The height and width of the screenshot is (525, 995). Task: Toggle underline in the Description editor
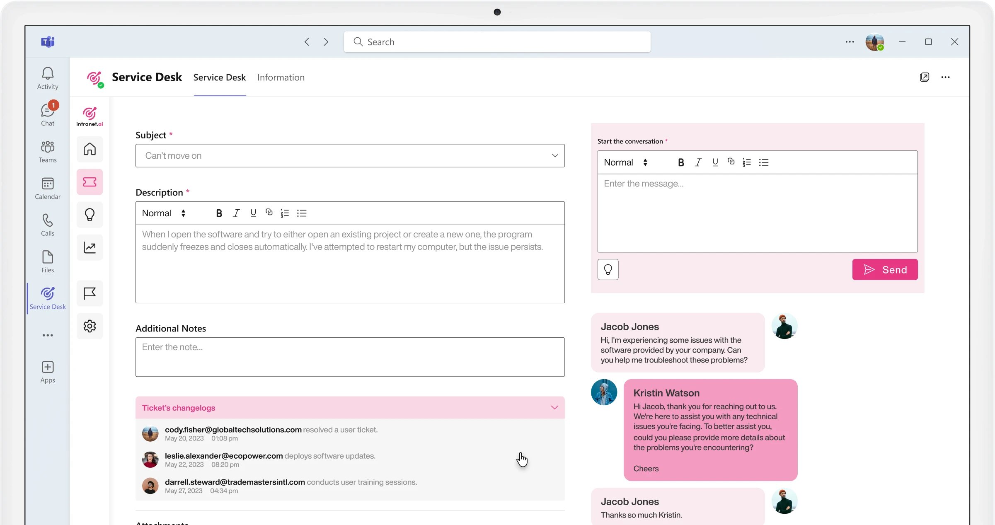253,213
